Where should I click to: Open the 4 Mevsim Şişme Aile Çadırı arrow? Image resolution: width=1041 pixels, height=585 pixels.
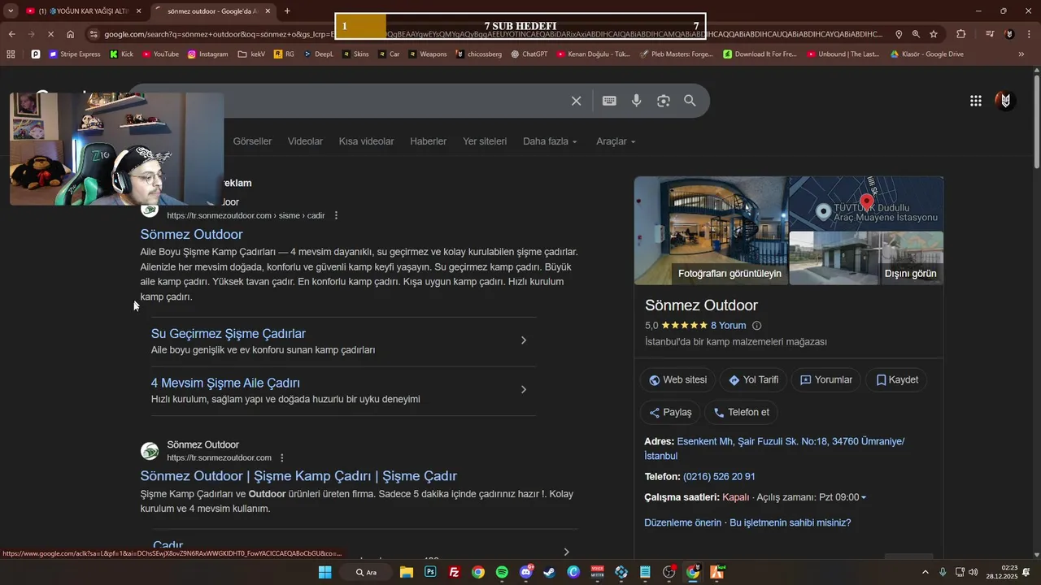[524, 390]
